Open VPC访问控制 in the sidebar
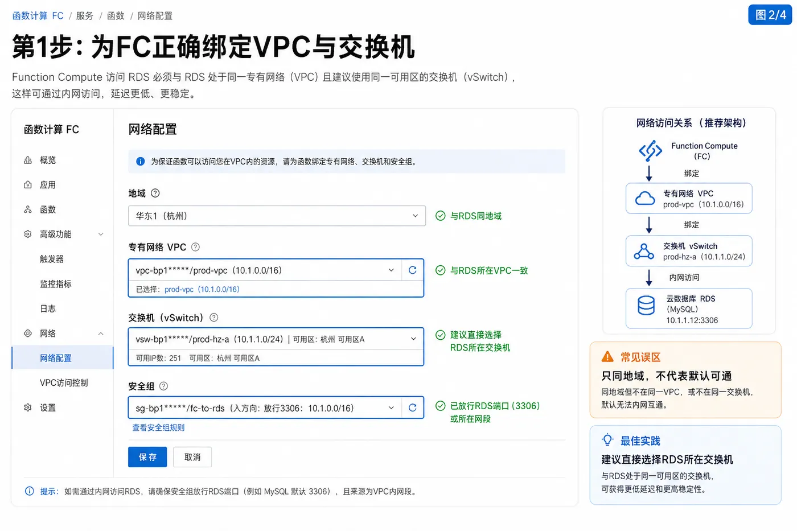797x531 pixels. [x=64, y=382]
